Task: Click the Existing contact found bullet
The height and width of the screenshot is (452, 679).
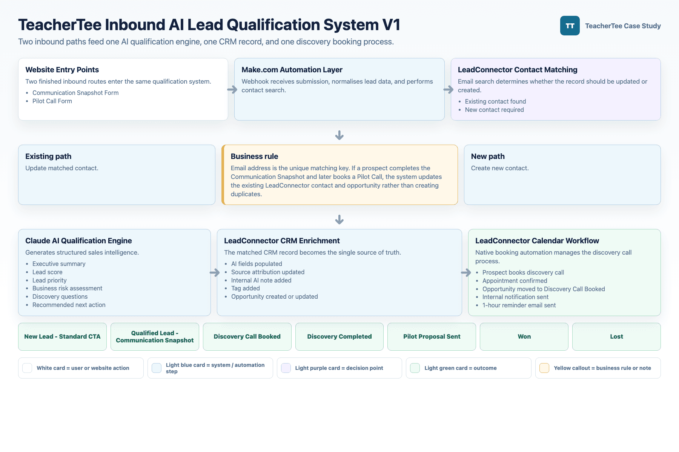Action: point(495,101)
